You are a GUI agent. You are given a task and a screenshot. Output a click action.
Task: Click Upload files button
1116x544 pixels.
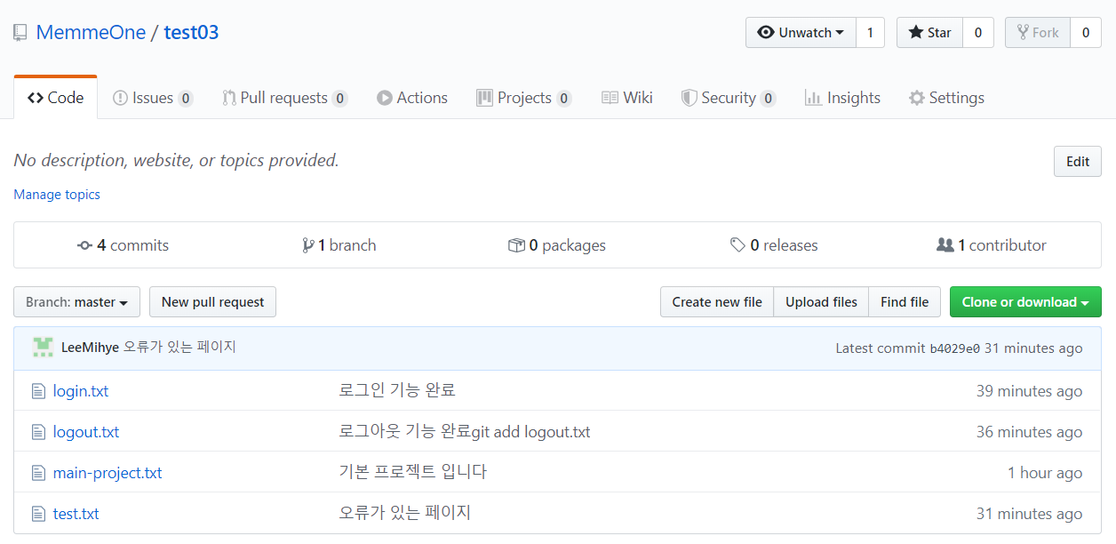[821, 302]
